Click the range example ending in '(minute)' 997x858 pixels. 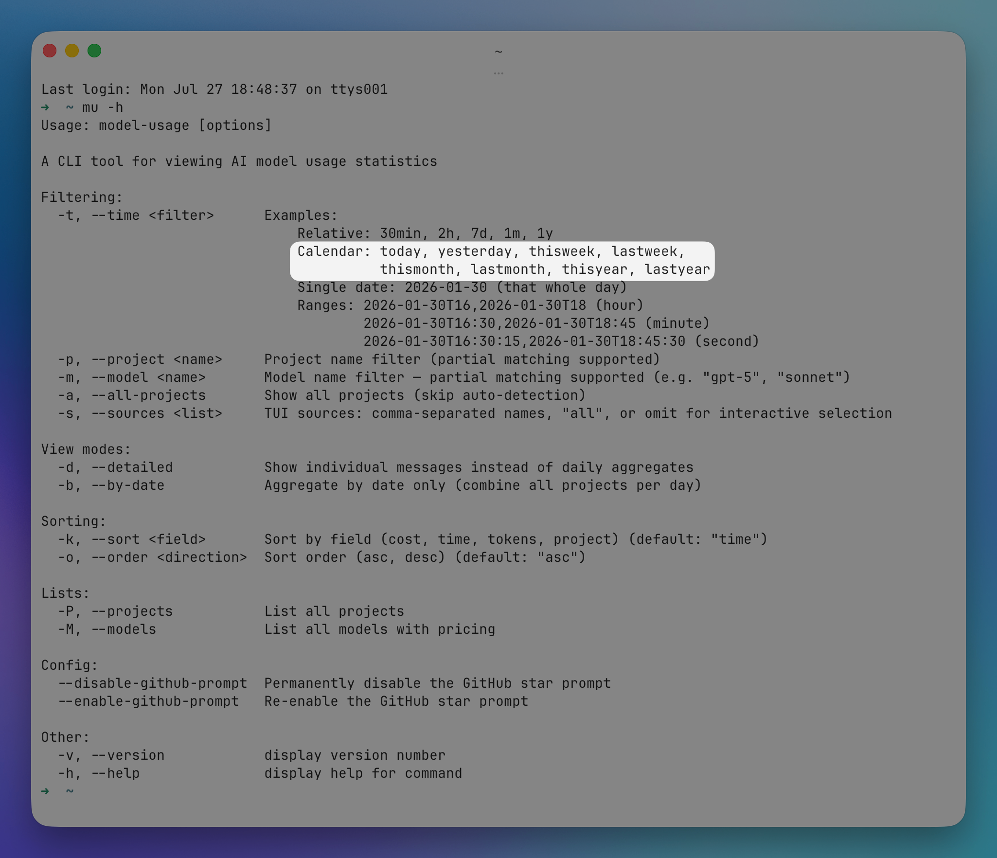(537, 323)
